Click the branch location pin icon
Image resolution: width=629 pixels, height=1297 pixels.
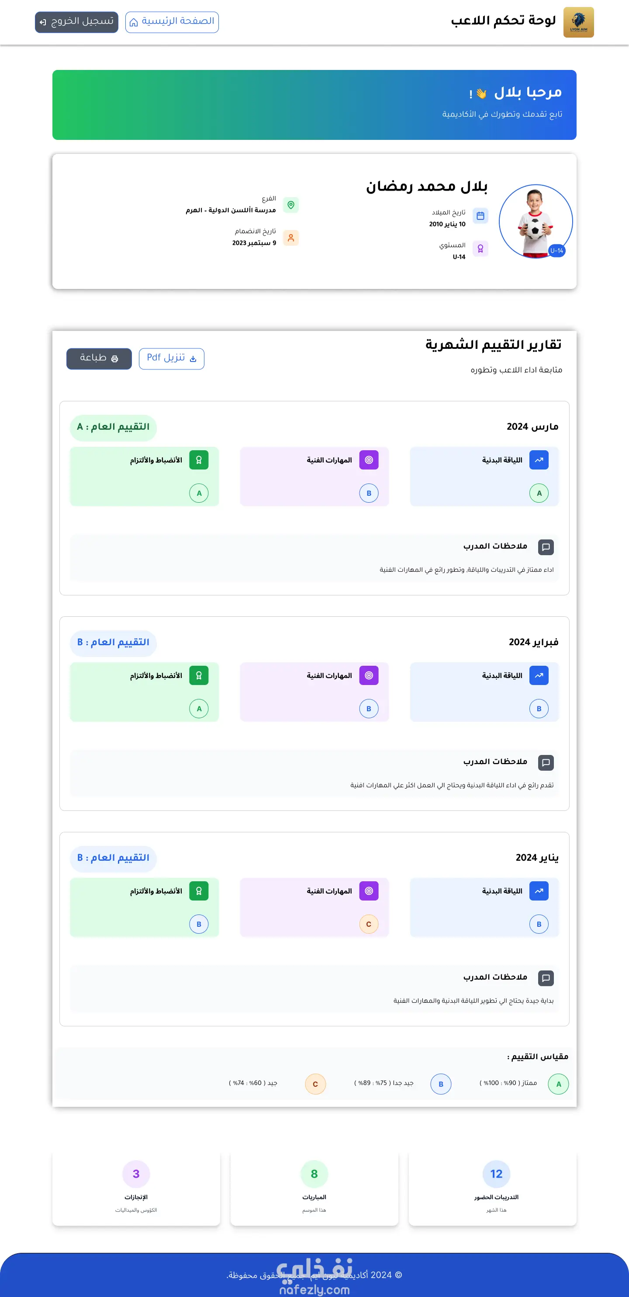pyautogui.click(x=291, y=205)
